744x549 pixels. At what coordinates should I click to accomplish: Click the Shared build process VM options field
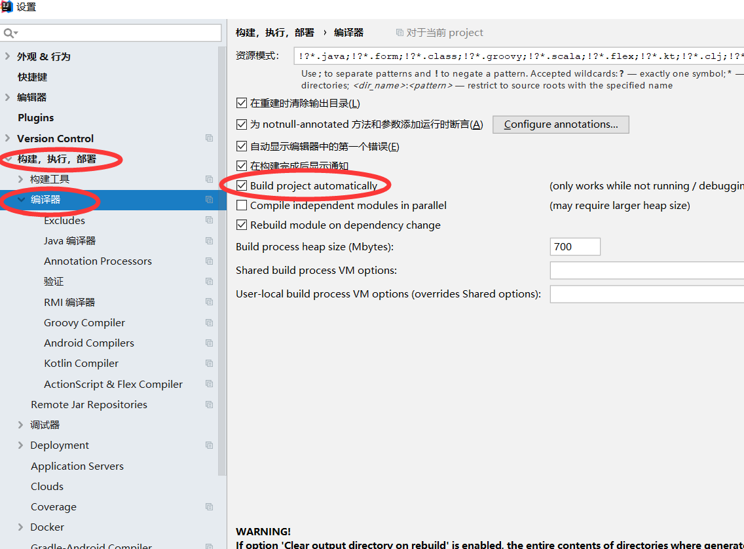[647, 271]
